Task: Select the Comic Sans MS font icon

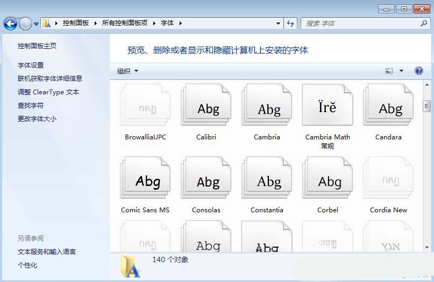Action: [x=145, y=177]
